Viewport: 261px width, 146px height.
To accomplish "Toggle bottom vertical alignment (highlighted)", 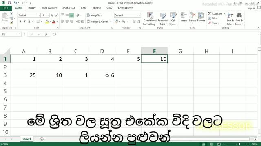I will (72, 15).
